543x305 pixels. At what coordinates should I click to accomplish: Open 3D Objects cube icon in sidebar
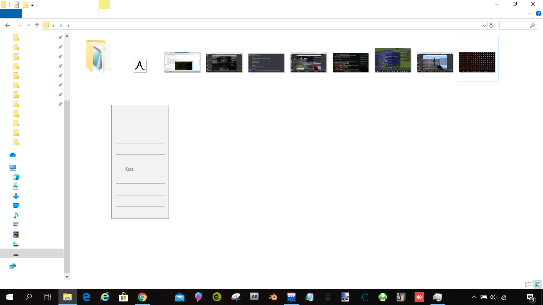click(16, 177)
